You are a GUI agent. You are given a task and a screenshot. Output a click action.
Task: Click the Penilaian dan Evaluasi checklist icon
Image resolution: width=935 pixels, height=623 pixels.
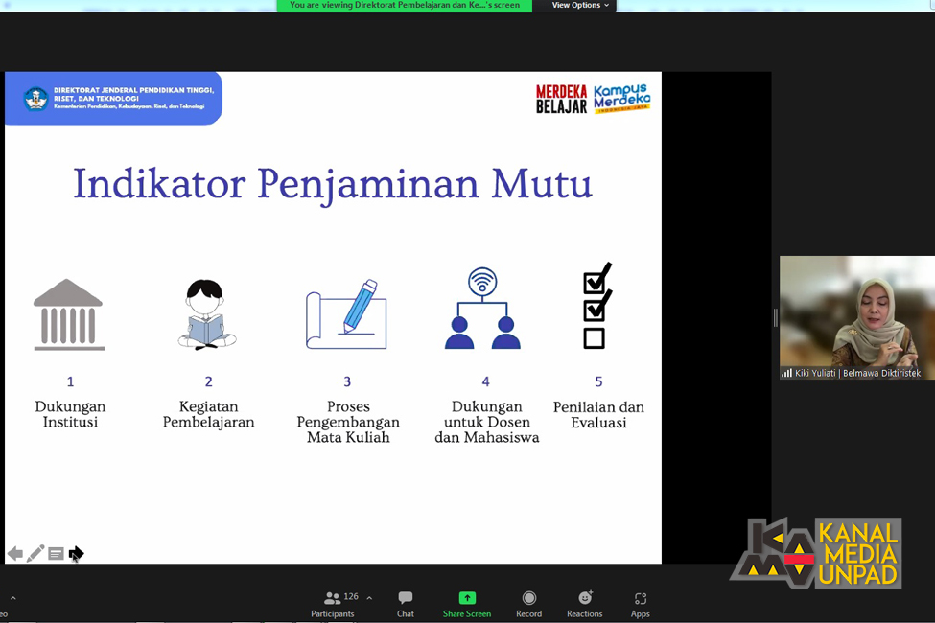(x=596, y=307)
